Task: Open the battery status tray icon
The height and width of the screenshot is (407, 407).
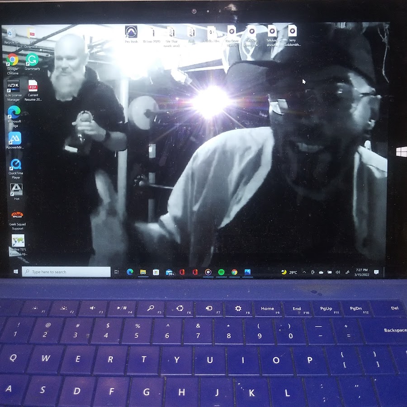Action: (x=329, y=272)
